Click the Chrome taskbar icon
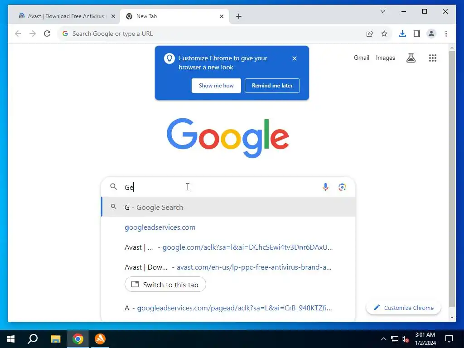The image size is (464, 348). (x=78, y=339)
